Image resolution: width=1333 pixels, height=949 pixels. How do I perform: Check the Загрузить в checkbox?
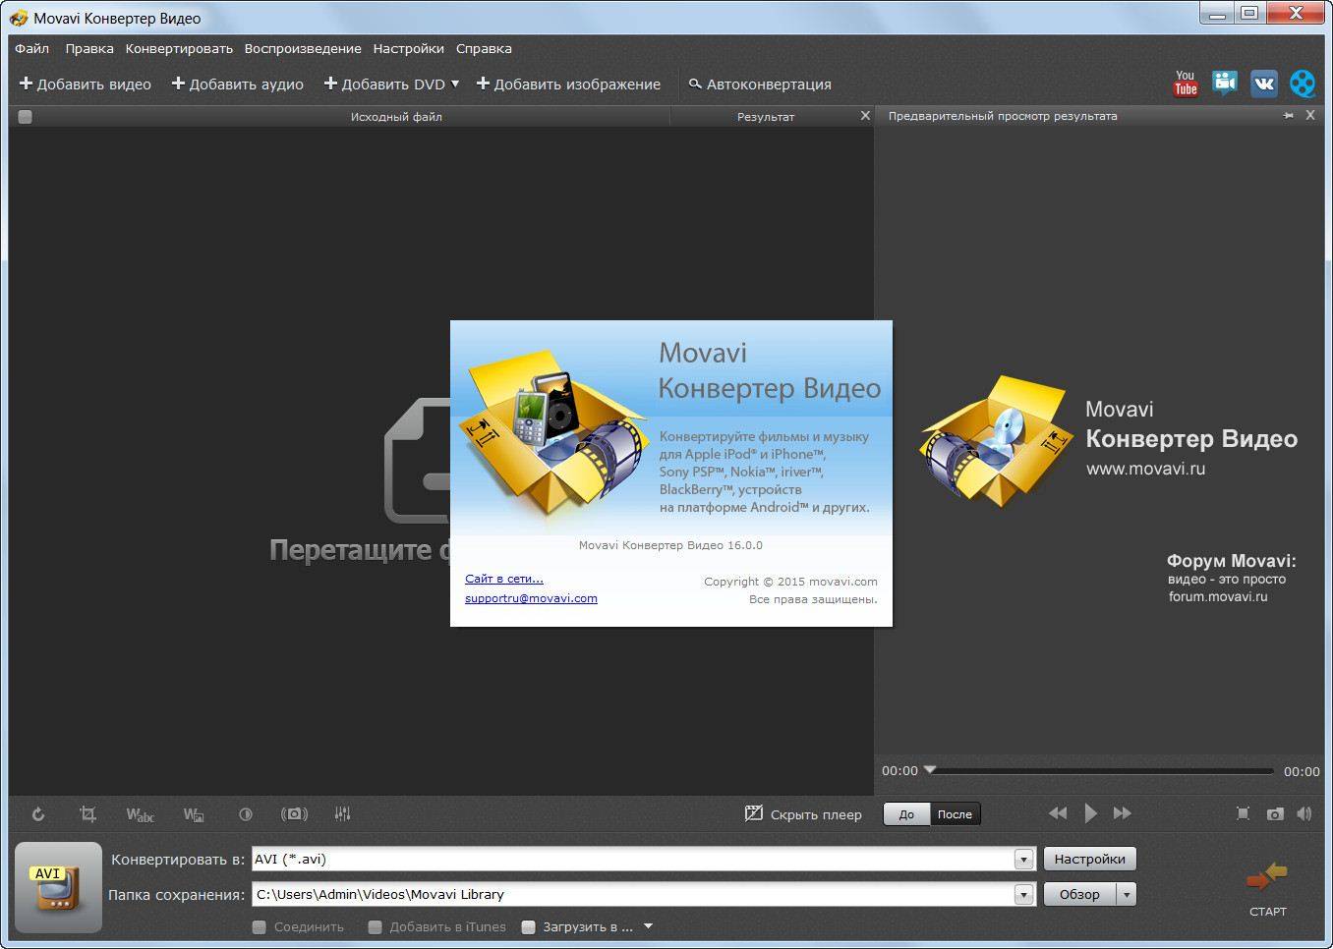coord(528,926)
